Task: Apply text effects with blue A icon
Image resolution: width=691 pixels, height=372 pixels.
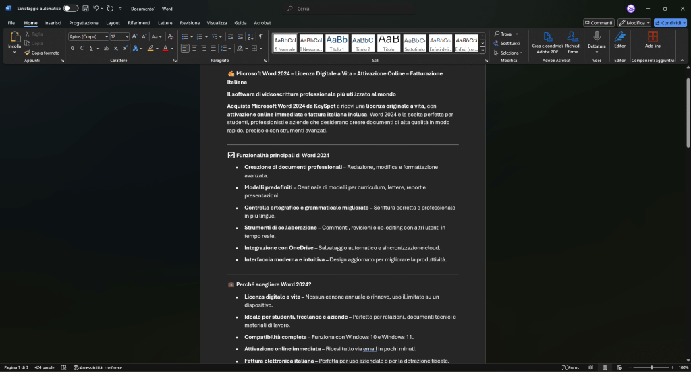Action: click(x=136, y=48)
